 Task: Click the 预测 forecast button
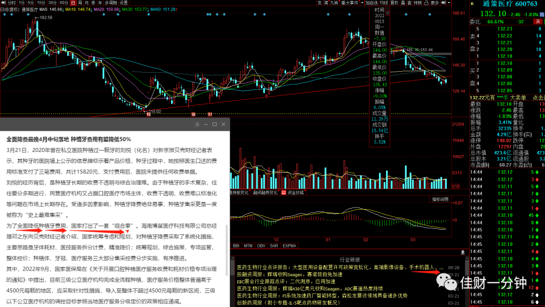click(x=418, y=3)
